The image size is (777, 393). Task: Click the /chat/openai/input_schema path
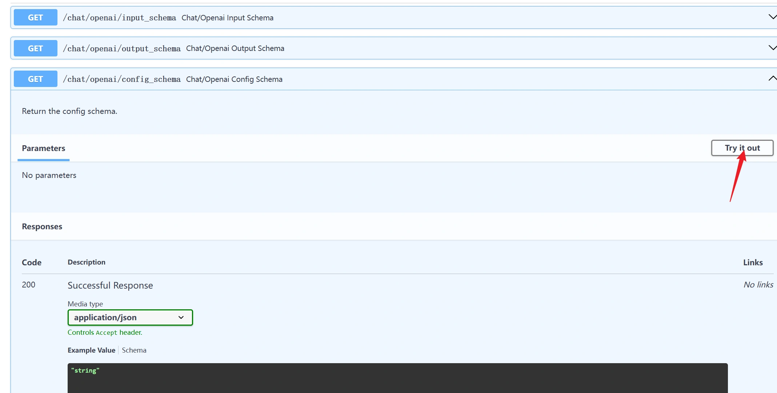119,18
